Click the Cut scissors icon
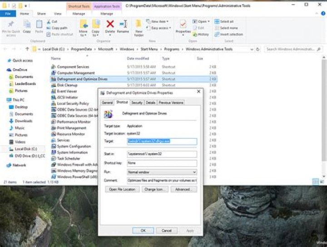 (x=49, y=21)
